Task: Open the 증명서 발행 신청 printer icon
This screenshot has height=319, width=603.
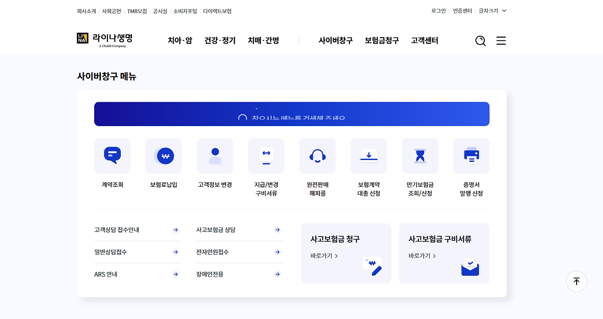Action: pos(472,156)
